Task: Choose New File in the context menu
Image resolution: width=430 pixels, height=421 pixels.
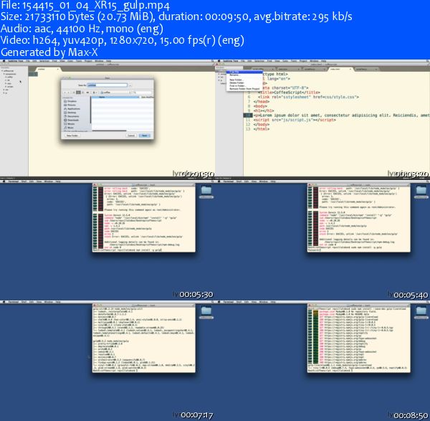Action: [244, 72]
